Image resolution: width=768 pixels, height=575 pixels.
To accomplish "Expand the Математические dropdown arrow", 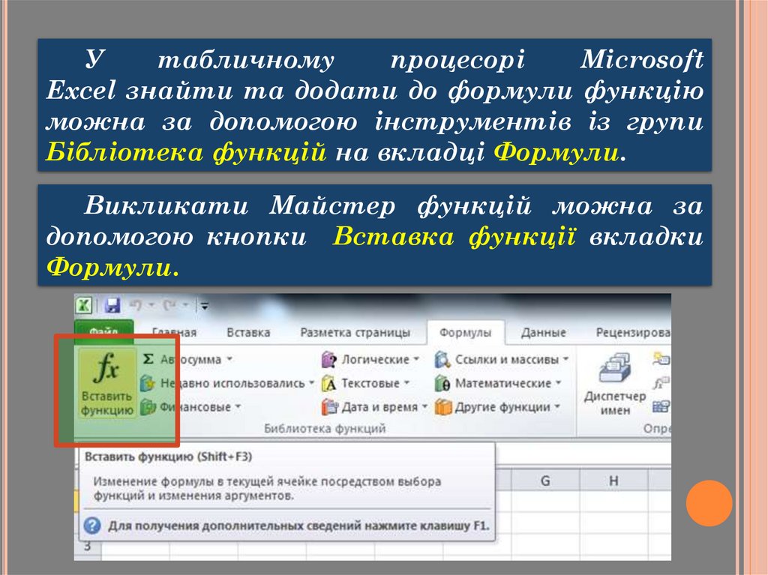I will (558, 383).
